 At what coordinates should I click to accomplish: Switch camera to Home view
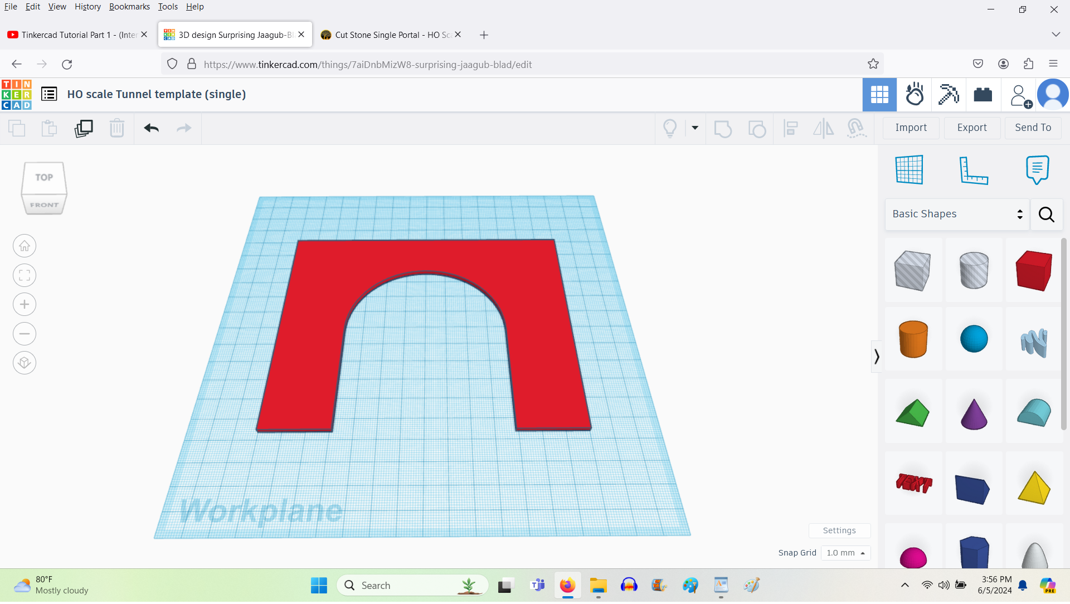coord(25,246)
